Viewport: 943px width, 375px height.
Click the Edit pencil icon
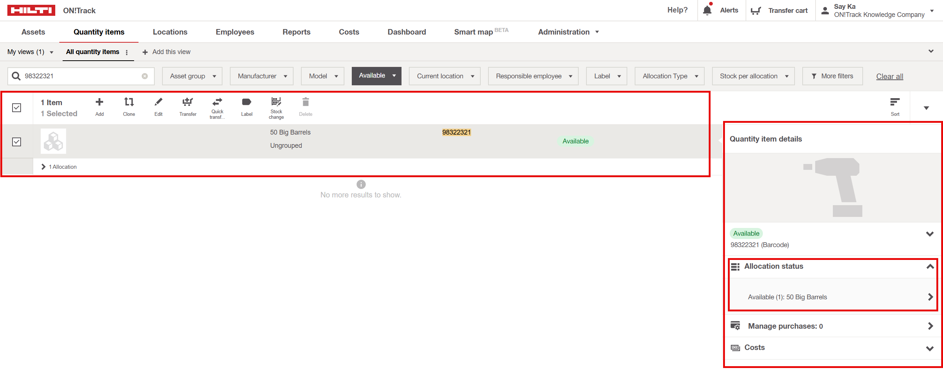158,102
